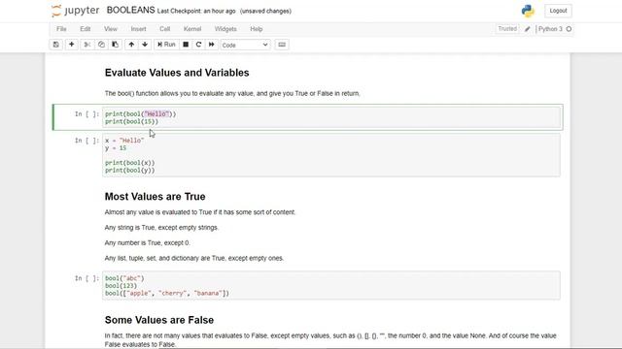Open the command palette keyboard icon
This screenshot has width=622, height=349.
tap(282, 45)
